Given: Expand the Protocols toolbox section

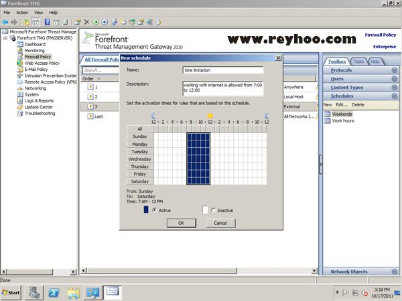Looking at the screenshot, I should (360, 70).
